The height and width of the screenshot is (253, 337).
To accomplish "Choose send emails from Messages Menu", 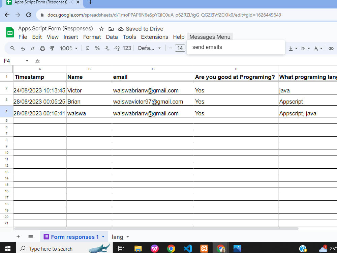I will click(207, 47).
